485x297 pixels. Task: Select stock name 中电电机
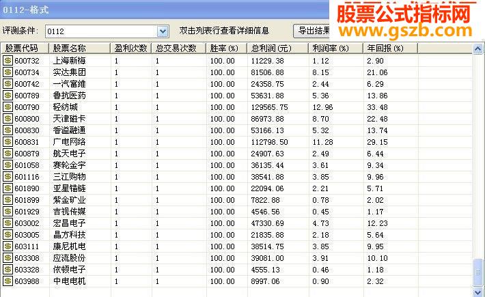[69, 281]
